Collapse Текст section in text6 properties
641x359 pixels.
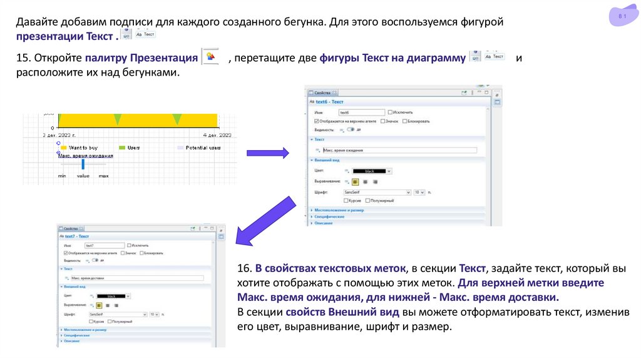(312, 139)
